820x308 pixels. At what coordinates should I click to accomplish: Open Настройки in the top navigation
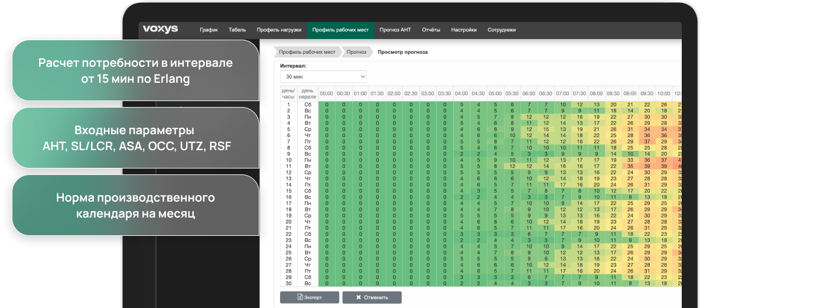pos(464,30)
